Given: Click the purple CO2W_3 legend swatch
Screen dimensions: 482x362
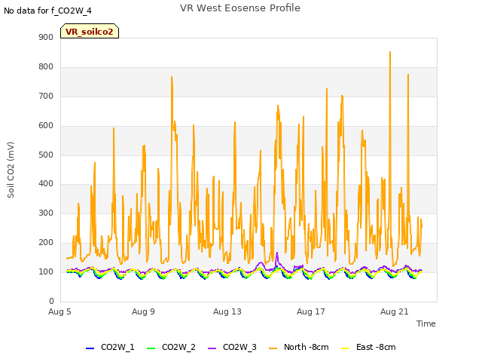Looking at the screenshot, I should pos(212,348).
